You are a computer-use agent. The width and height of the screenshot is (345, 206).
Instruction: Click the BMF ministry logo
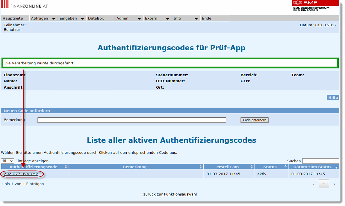(311, 6)
